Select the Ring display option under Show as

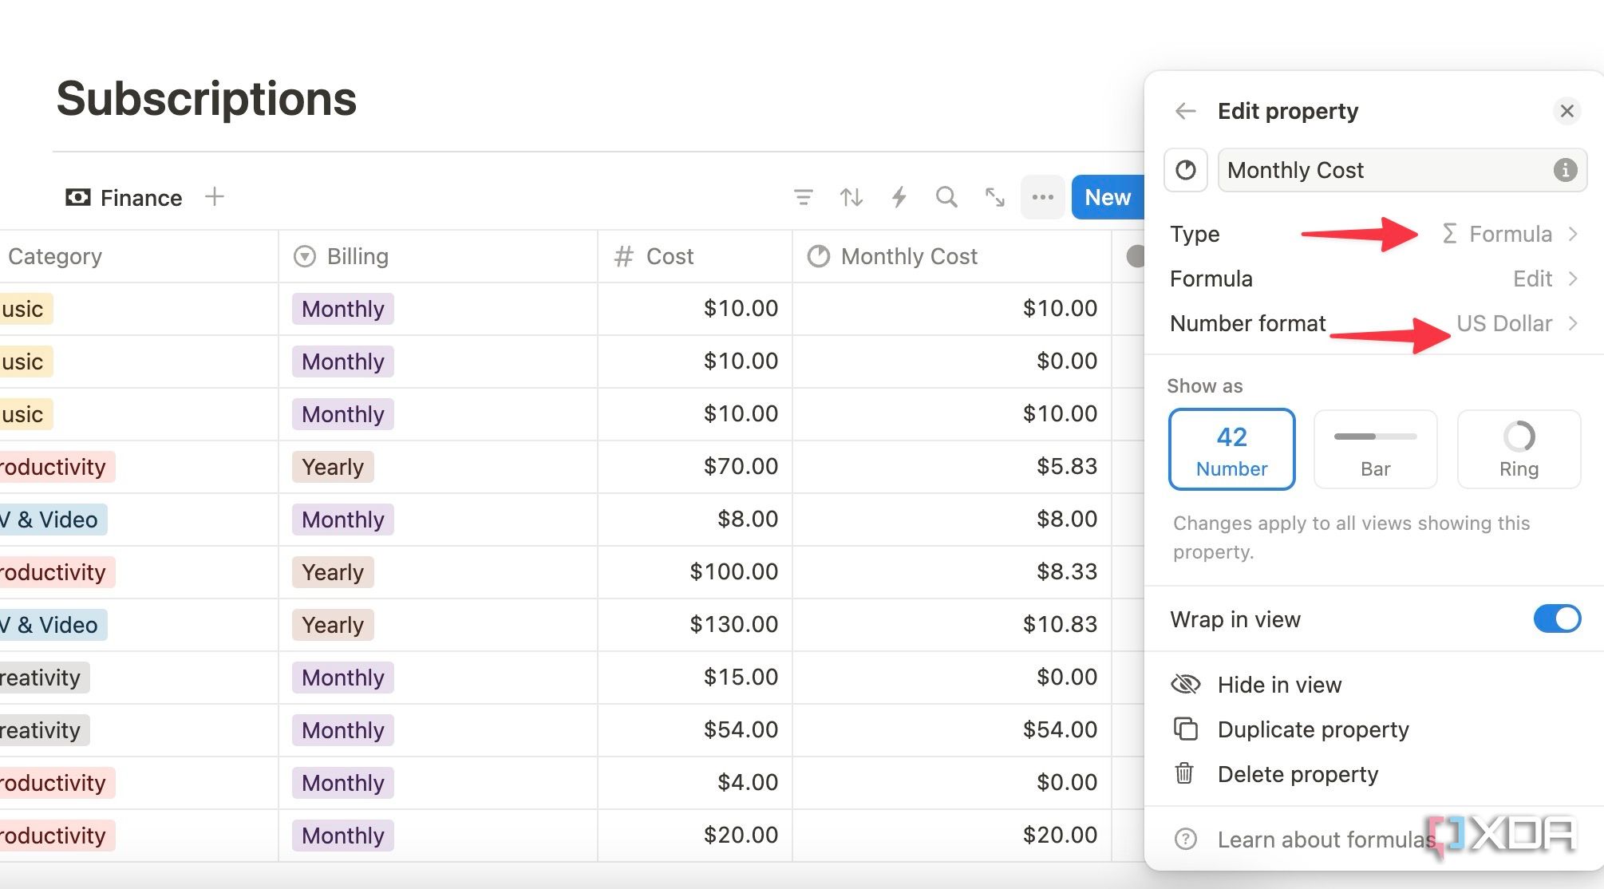point(1518,448)
